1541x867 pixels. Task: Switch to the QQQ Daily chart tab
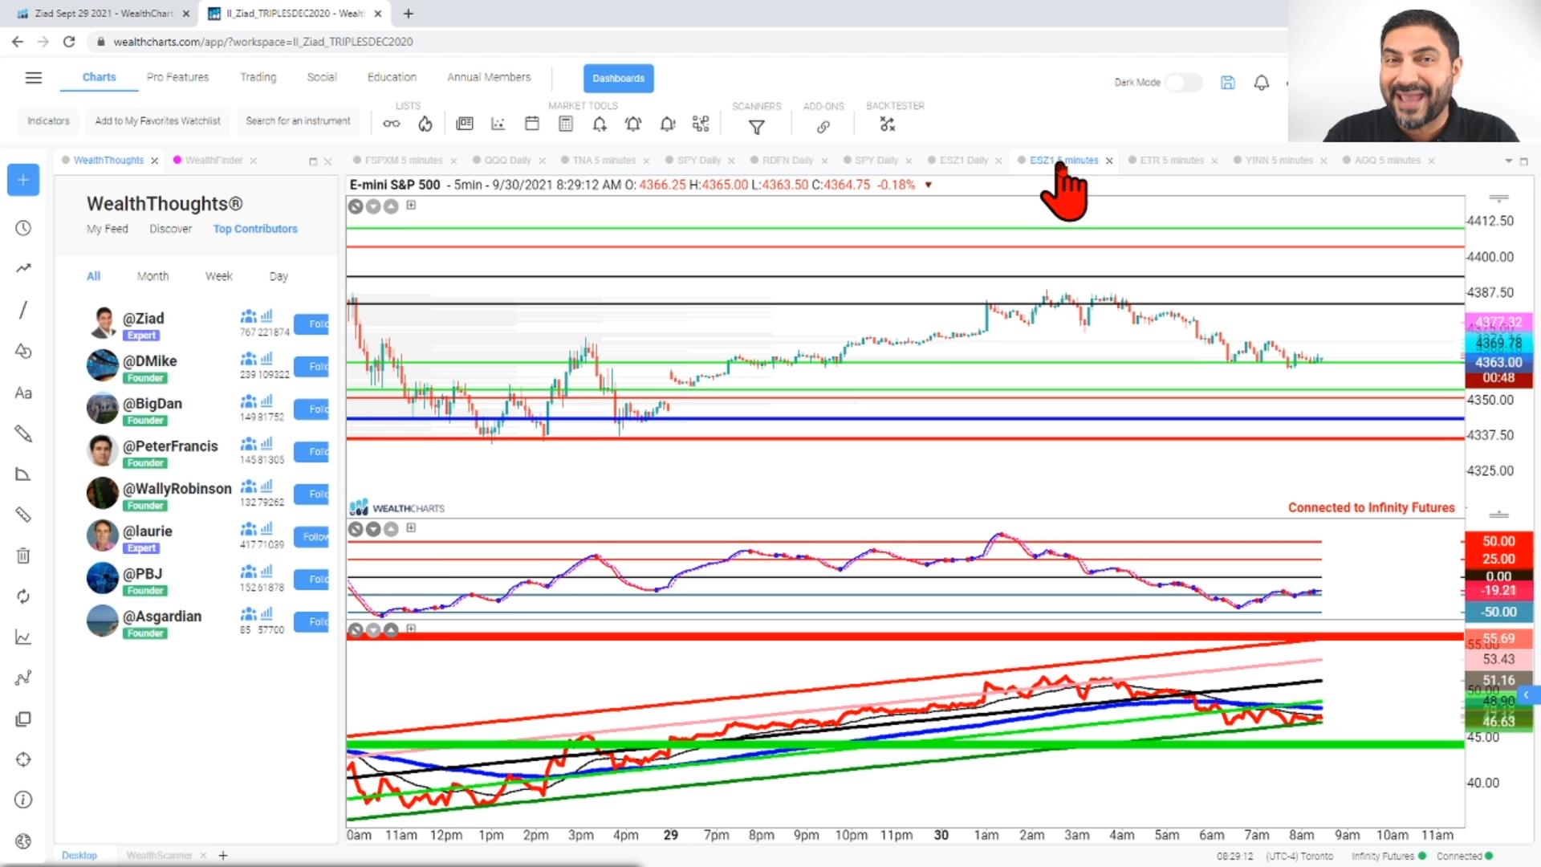pyautogui.click(x=507, y=161)
